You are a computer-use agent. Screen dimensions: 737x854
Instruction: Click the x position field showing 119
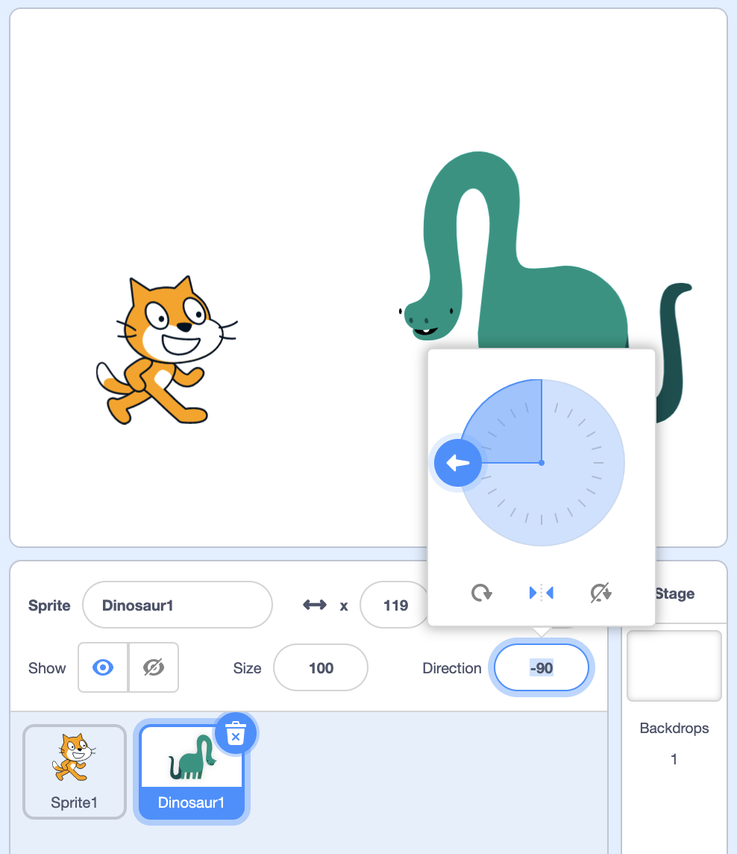click(x=395, y=605)
